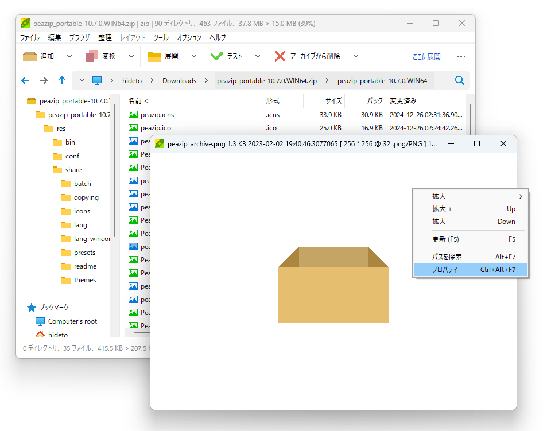The width and height of the screenshot is (551, 431).
Task: Open the ツール menu
Action: click(161, 37)
